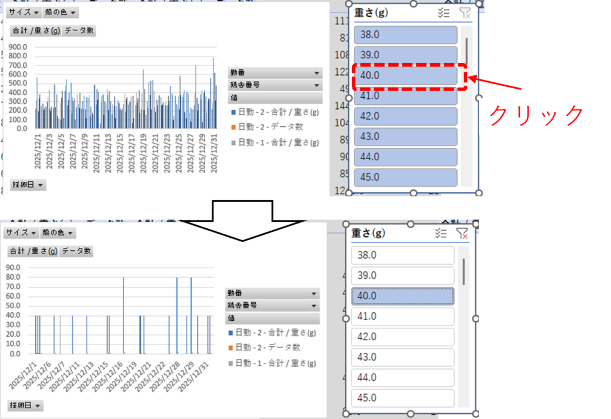
Task: Click the upper slicer's vertical scrollbar thumb
Action: (466, 50)
